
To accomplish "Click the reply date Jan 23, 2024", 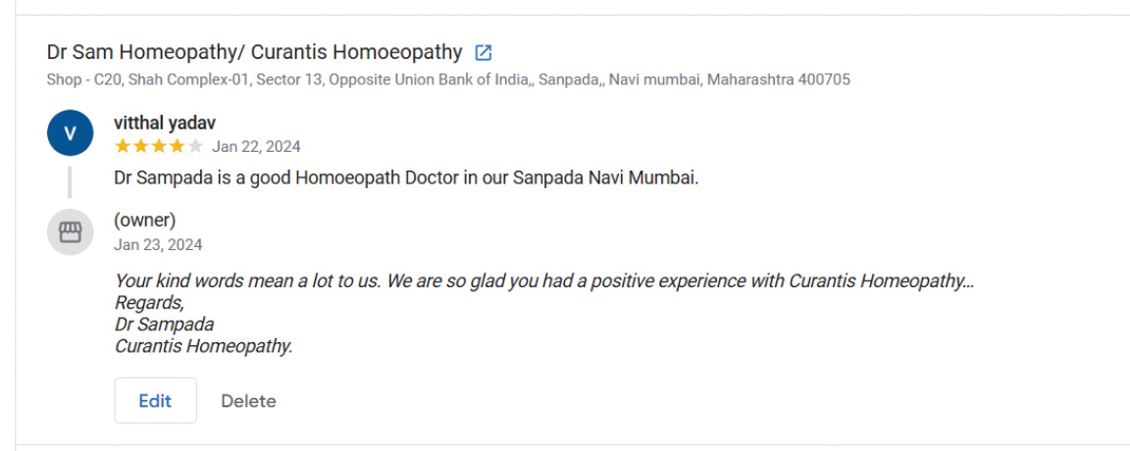I will click(158, 245).
